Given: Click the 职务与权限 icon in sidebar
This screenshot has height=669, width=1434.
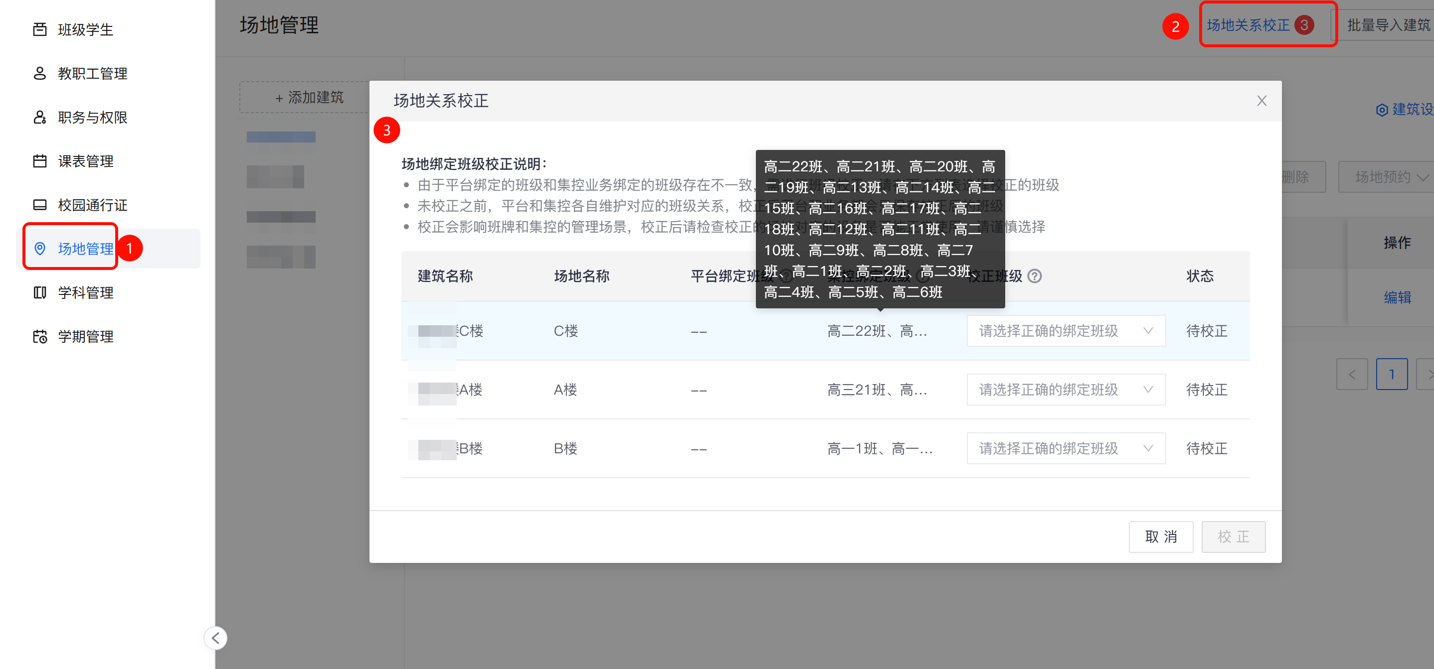Looking at the screenshot, I should 39,118.
